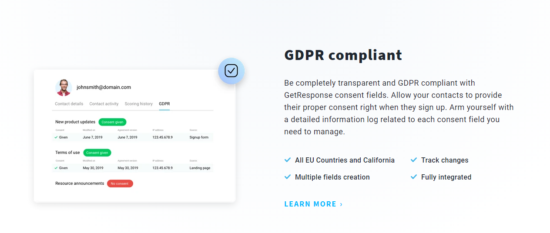Screen dimensions: 550x233
Task: Click the Resource announcements consent label
Action: coord(80,183)
